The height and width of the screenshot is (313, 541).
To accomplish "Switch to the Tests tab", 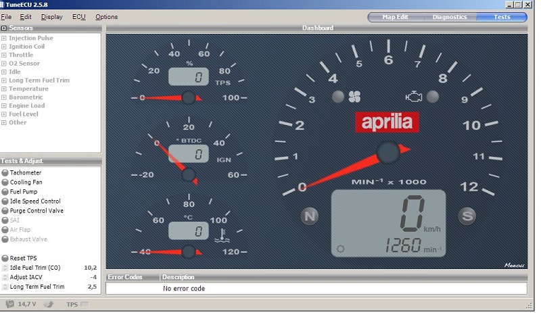I will tap(502, 17).
